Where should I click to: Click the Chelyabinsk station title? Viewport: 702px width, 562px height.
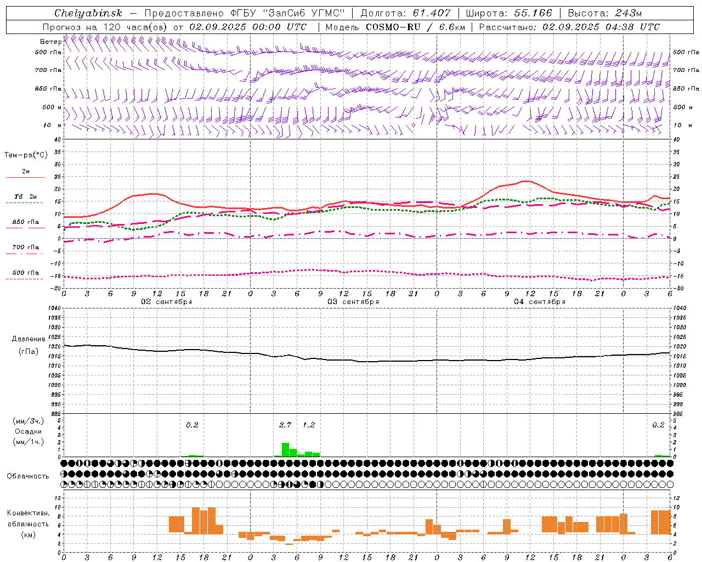[88, 13]
